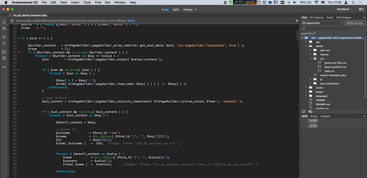367x178 pixels.
Task: Dismiss the testing server notification bar
Action: click(297, 21)
